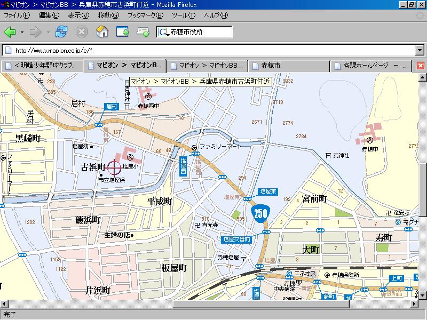Click the red crosshair marker at 古浜町

[114, 167]
